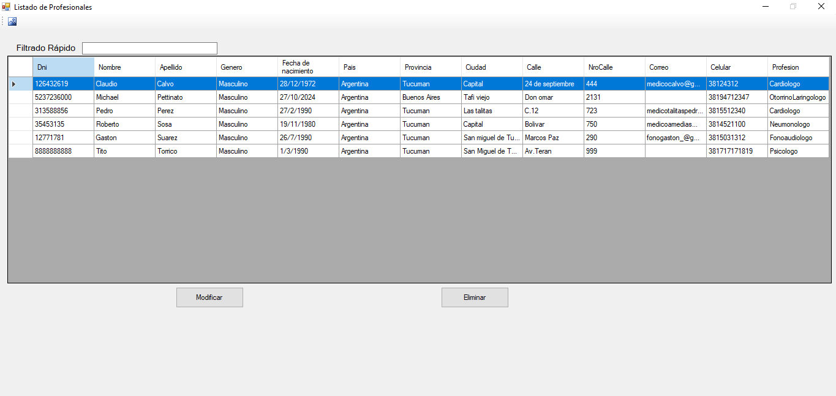Focus the Filtrado Rápido text field
Image resolution: width=836 pixels, height=396 pixels.
pyautogui.click(x=149, y=48)
